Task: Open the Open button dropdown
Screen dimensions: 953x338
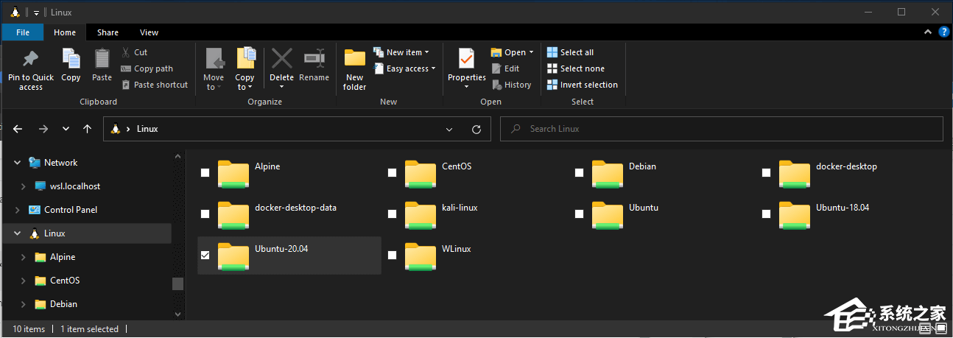Action: point(531,52)
